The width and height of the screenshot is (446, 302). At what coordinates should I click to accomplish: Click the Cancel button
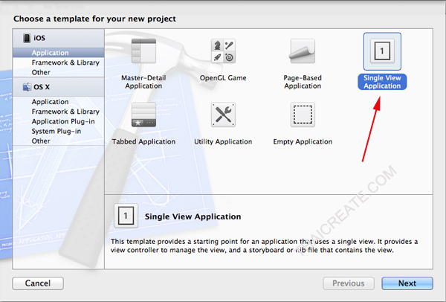click(38, 283)
